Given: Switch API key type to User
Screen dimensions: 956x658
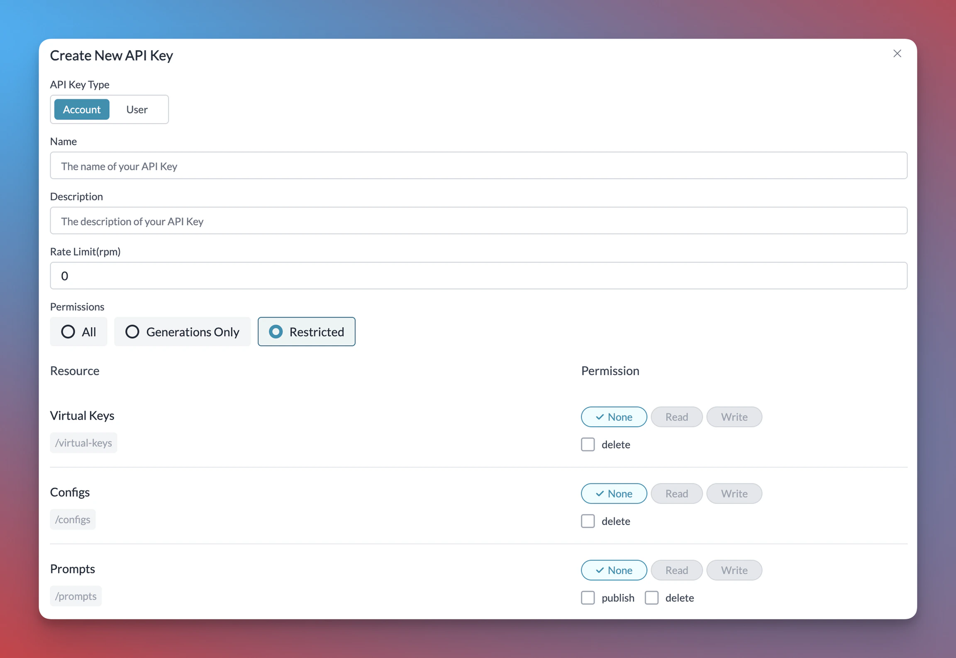Looking at the screenshot, I should [x=137, y=109].
